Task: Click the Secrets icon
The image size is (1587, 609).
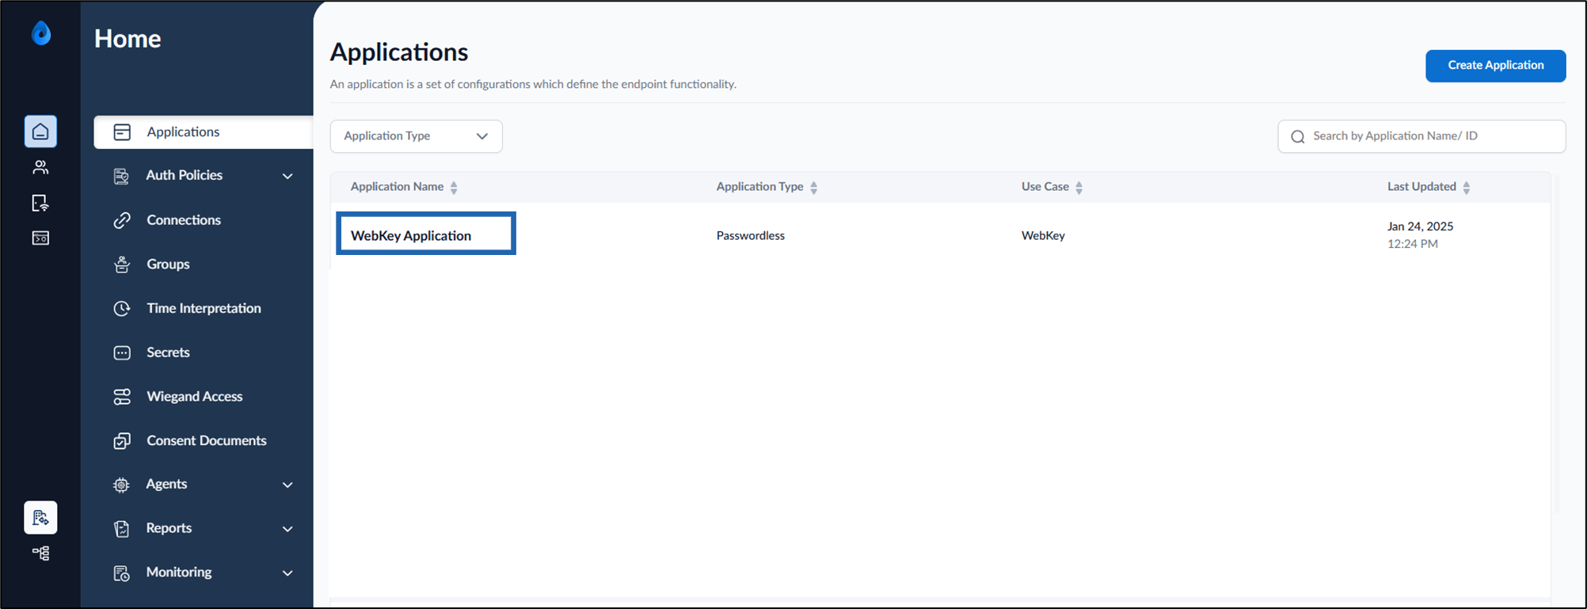Action: [122, 352]
